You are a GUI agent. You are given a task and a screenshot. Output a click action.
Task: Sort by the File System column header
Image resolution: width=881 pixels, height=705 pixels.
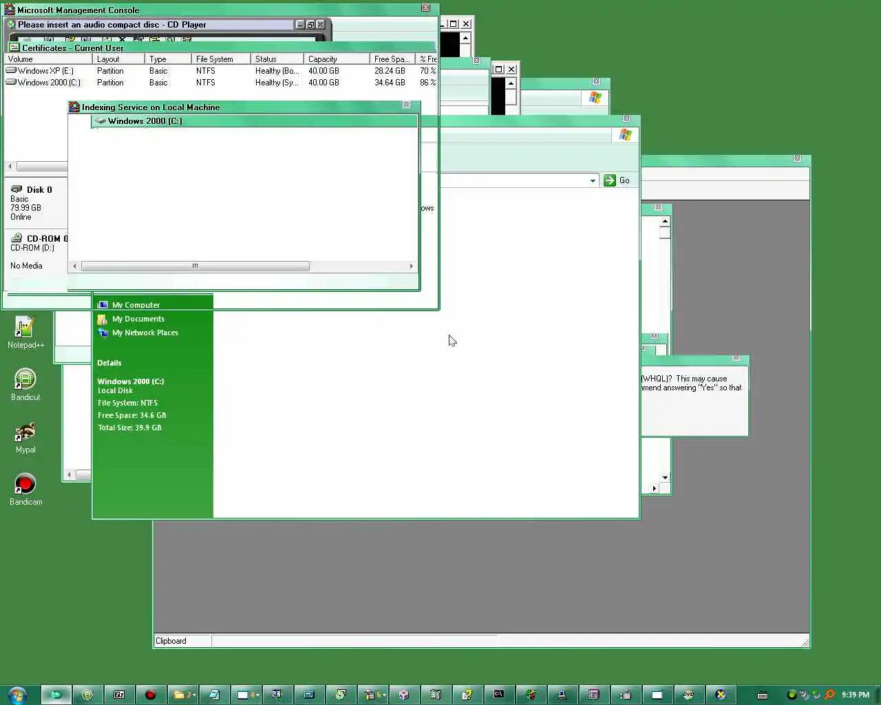221,59
